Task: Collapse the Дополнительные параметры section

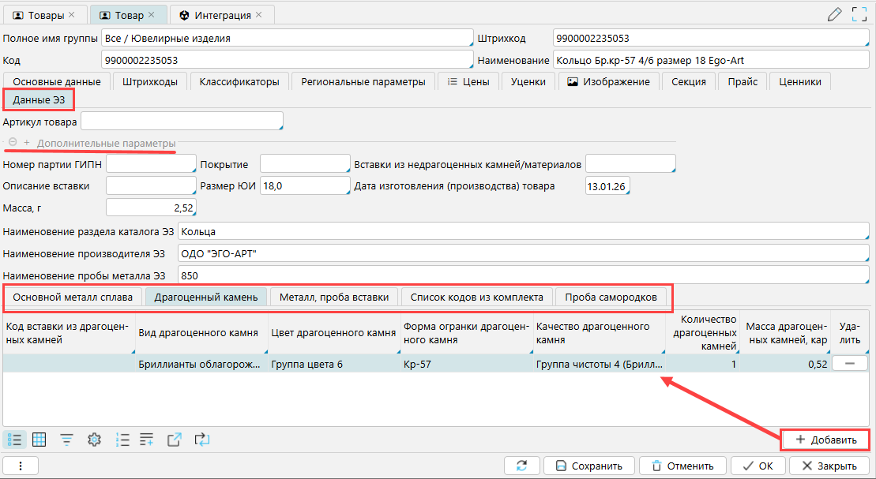Action: (13, 143)
